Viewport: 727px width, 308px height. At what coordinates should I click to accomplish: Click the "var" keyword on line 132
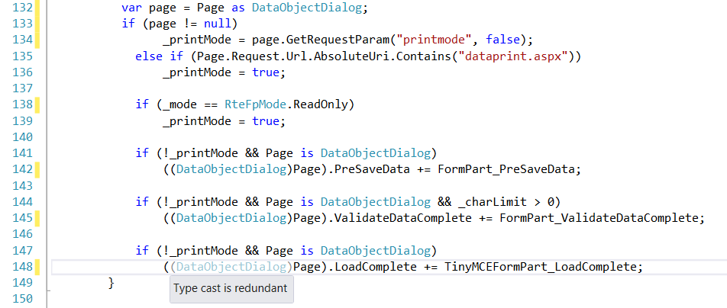click(131, 8)
